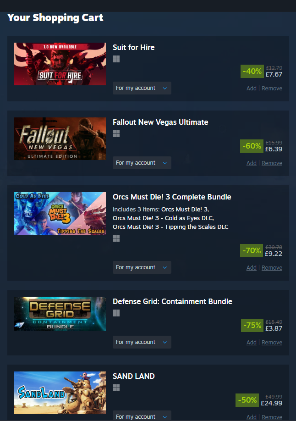Image resolution: width=296 pixels, height=421 pixels.
Task: Open the Orcs Must Die! 3 Complete Bundle title
Action: click(x=172, y=197)
